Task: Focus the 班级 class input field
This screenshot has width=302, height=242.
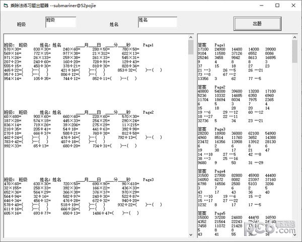Action: 61,22
